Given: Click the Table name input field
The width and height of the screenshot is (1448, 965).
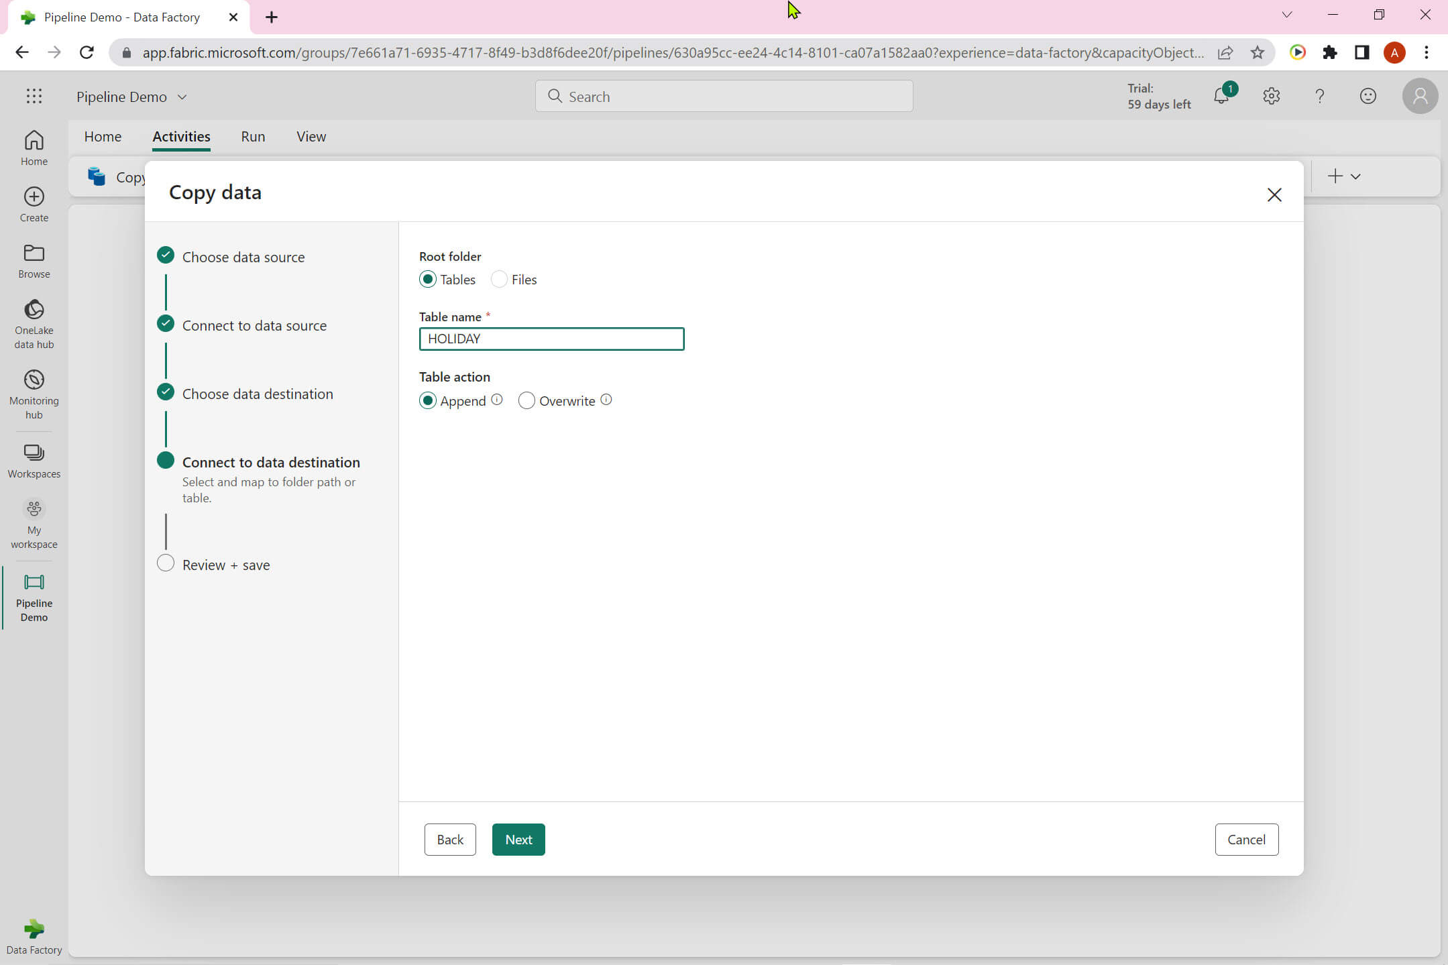Looking at the screenshot, I should (x=551, y=339).
